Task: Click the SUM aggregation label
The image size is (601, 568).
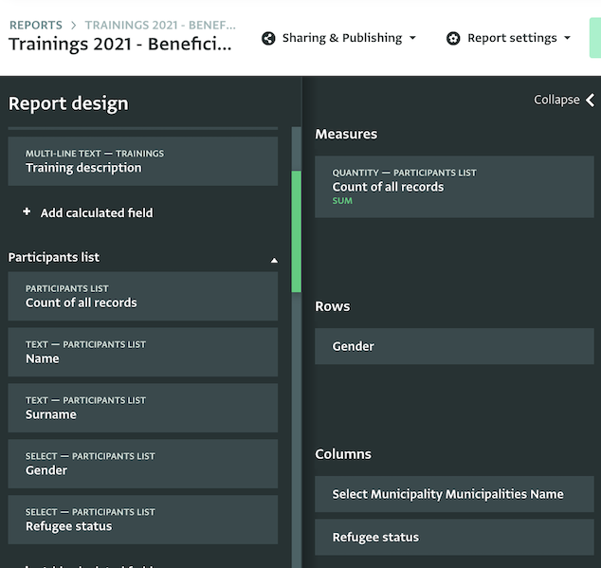Action: (x=342, y=201)
